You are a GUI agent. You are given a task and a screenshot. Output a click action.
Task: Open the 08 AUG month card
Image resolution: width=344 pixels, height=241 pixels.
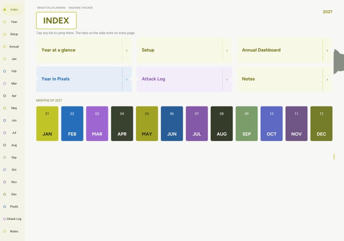tap(222, 124)
